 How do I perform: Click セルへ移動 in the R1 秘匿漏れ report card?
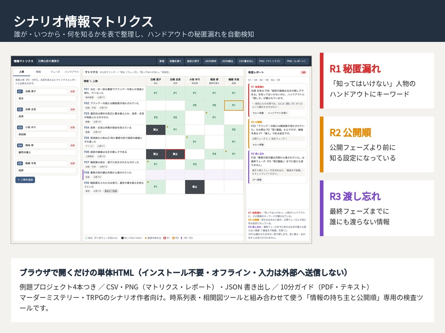pyautogui.click(x=258, y=113)
